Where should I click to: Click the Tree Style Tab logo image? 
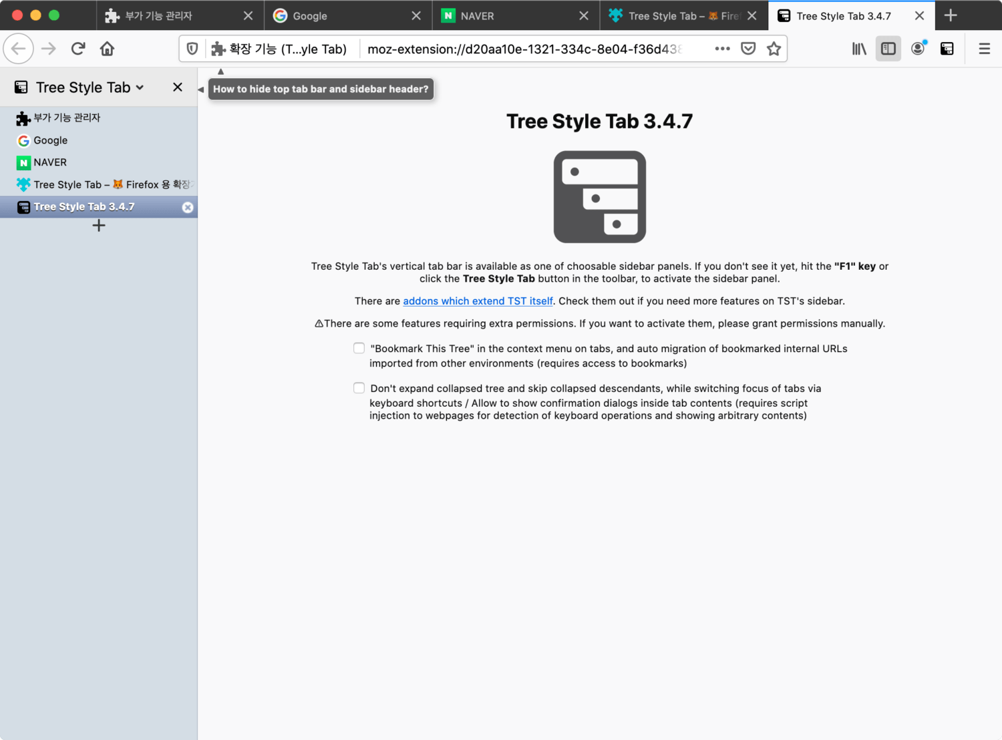point(600,197)
